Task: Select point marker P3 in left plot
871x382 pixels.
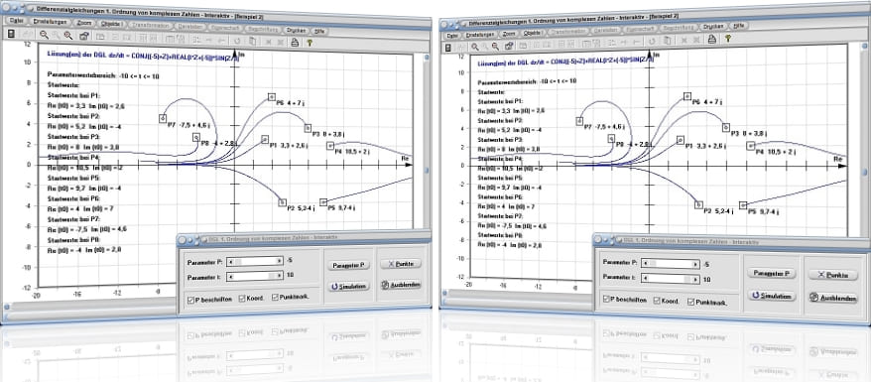Action: point(308,128)
